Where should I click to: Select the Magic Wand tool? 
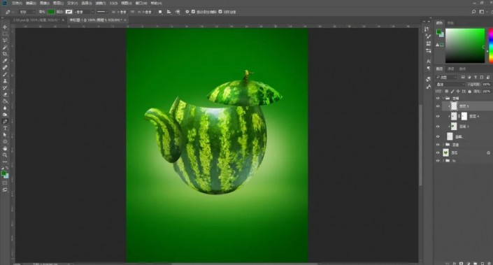coord(5,48)
